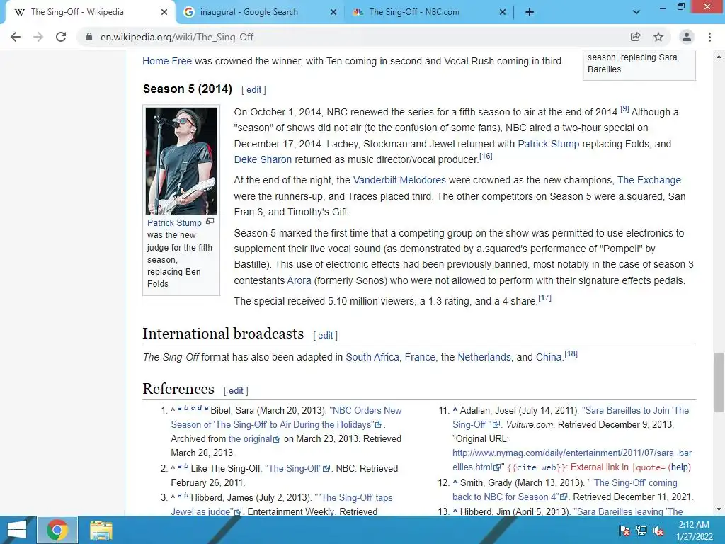
Task: Open "Sara Bareilles to Join" reference link
Action: click(571, 418)
